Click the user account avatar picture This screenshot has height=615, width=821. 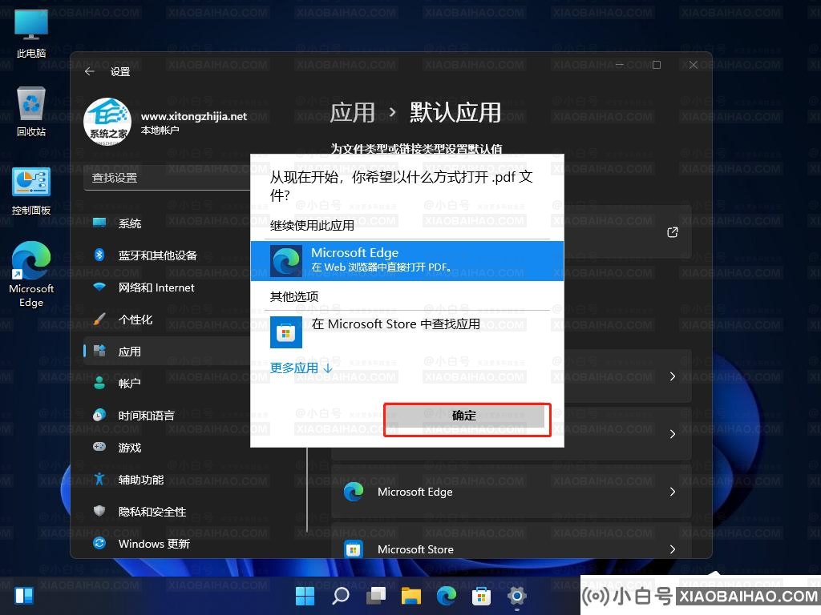(x=107, y=122)
